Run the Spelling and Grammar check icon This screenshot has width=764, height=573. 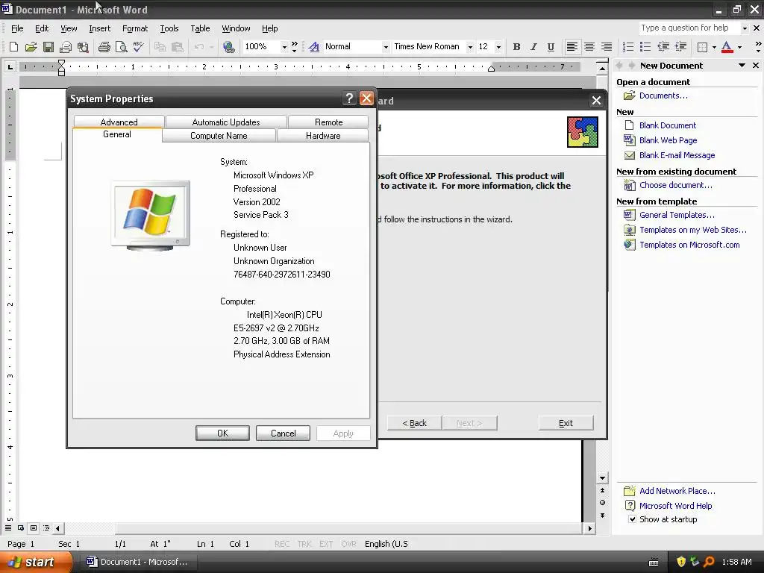138,47
